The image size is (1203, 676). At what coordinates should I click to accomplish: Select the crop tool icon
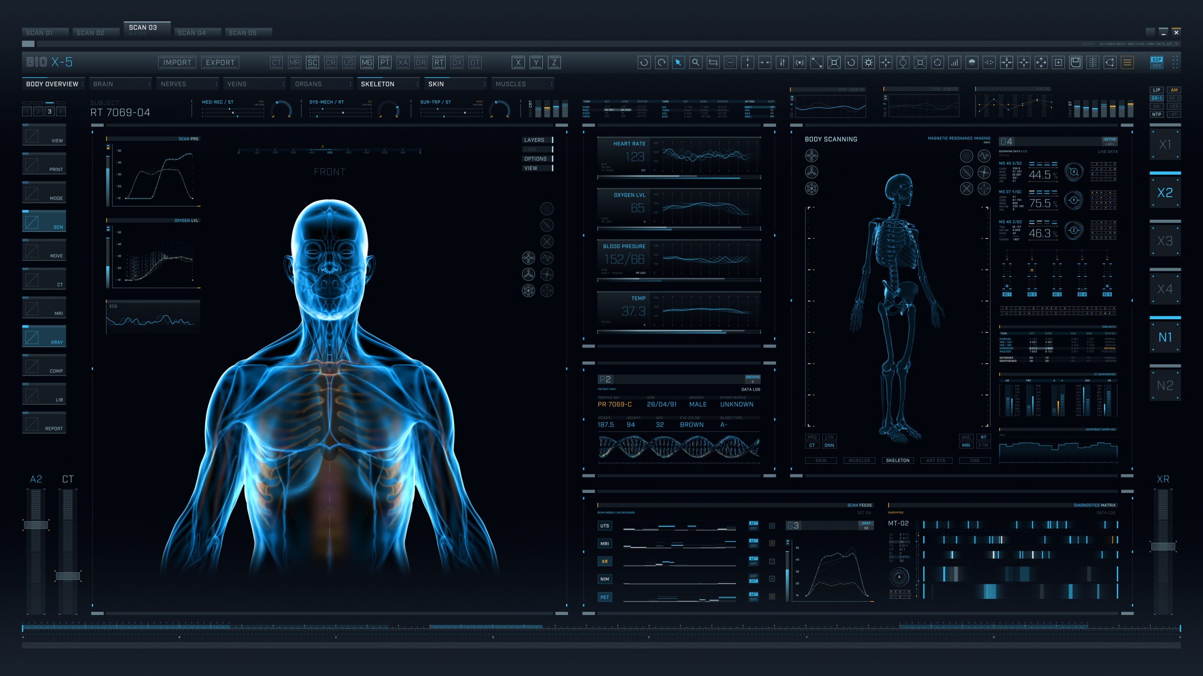point(713,62)
